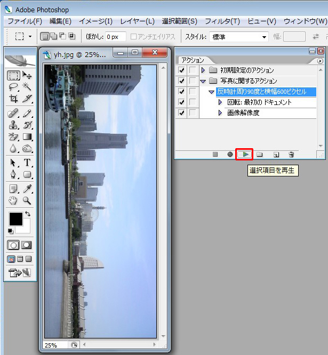Viewport: 328px width, 355px height.
Task: Select the Hand tool
Action: coord(13,201)
